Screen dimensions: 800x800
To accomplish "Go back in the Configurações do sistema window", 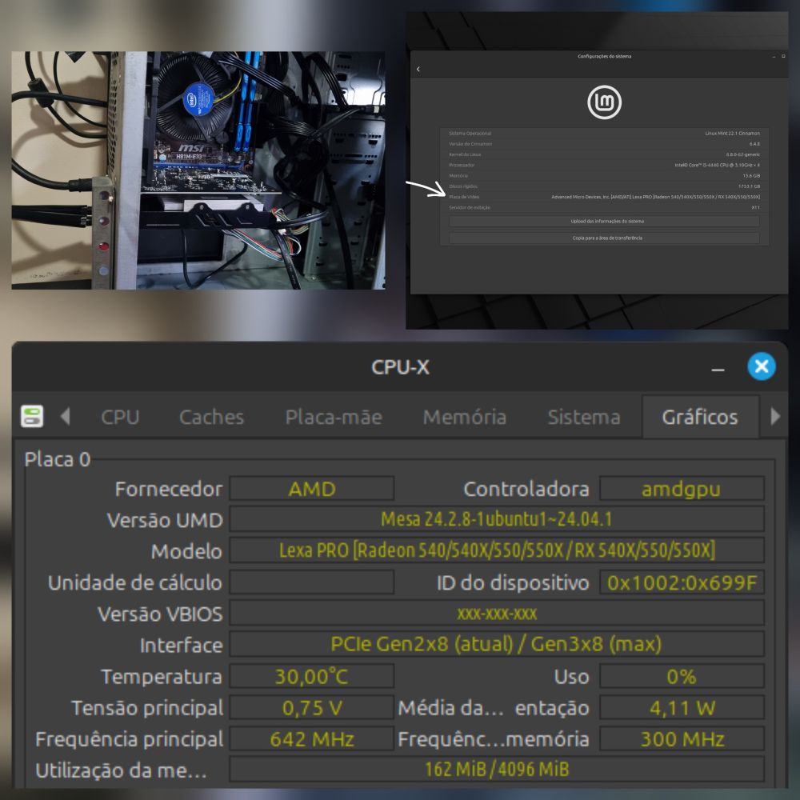I will click(x=418, y=69).
